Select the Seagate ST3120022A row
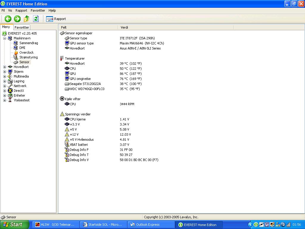305x229 pixels. click(x=103, y=84)
